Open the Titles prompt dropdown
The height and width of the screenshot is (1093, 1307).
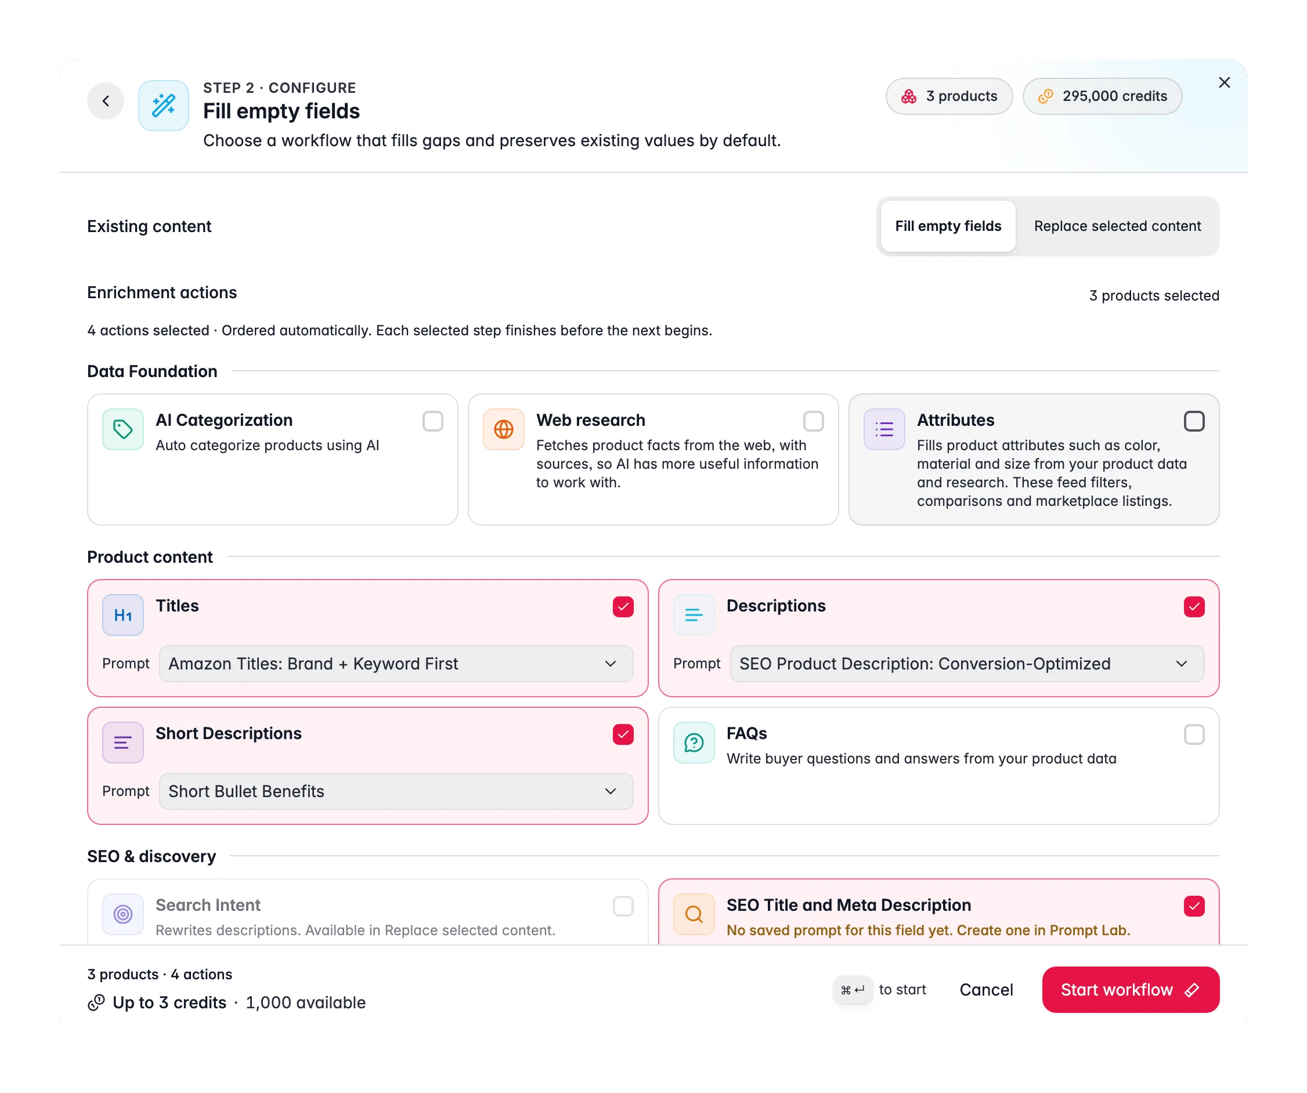click(396, 664)
